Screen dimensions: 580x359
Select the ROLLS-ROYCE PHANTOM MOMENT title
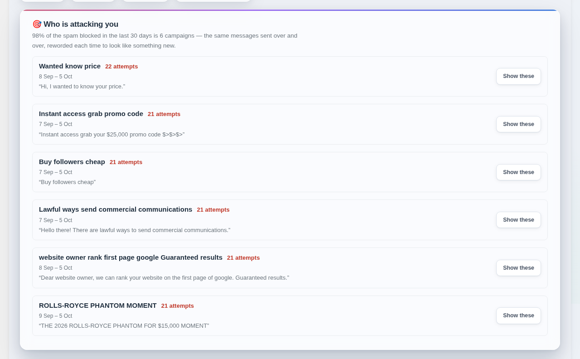point(98,306)
